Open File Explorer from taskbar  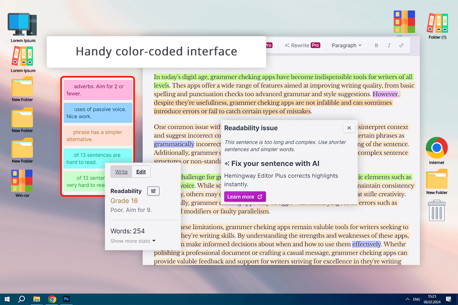pyautogui.click(x=37, y=299)
